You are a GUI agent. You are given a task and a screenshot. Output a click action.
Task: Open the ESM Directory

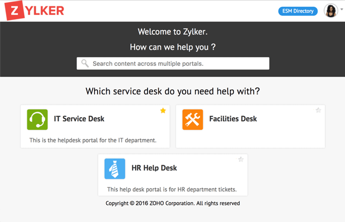(x=298, y=11)
